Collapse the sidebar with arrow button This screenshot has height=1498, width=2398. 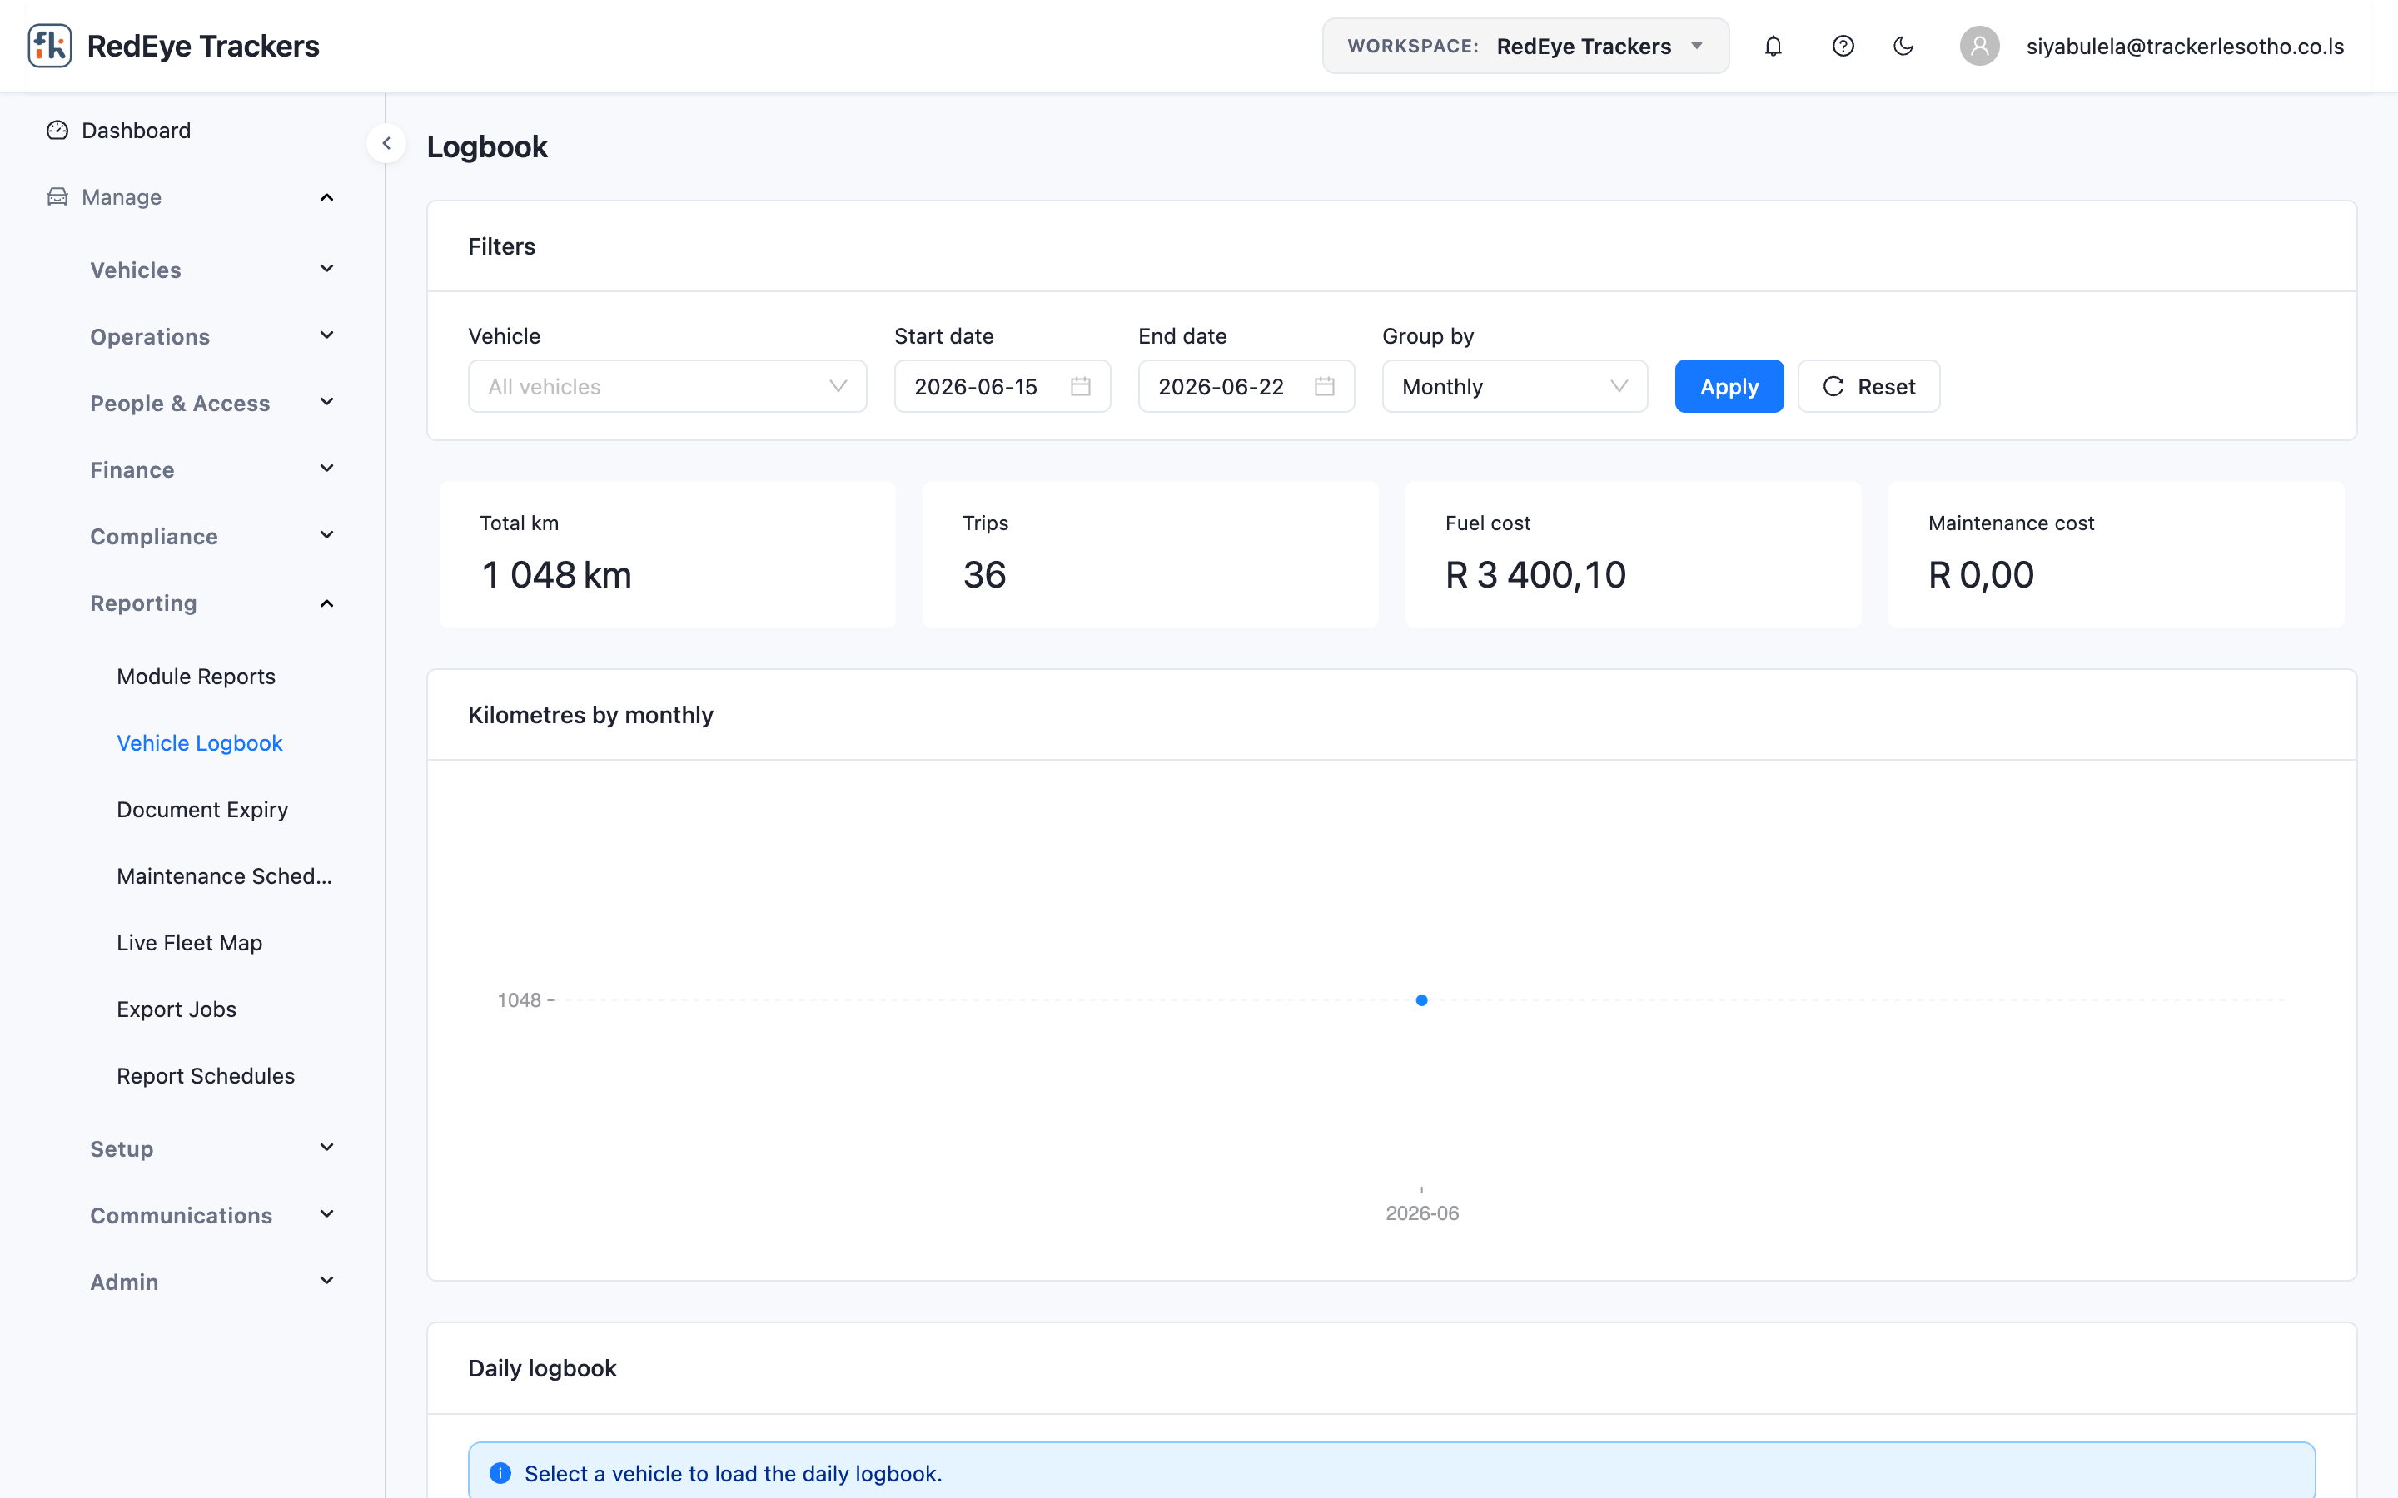pos(386,144)
